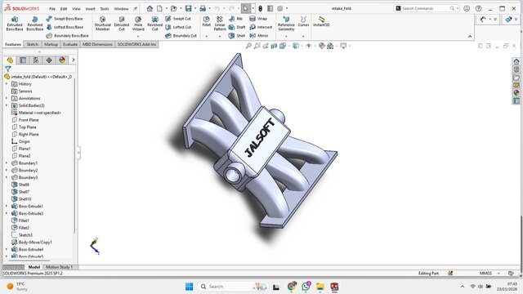Open the Hole Wizard dropdown arrow

(138, 36)
